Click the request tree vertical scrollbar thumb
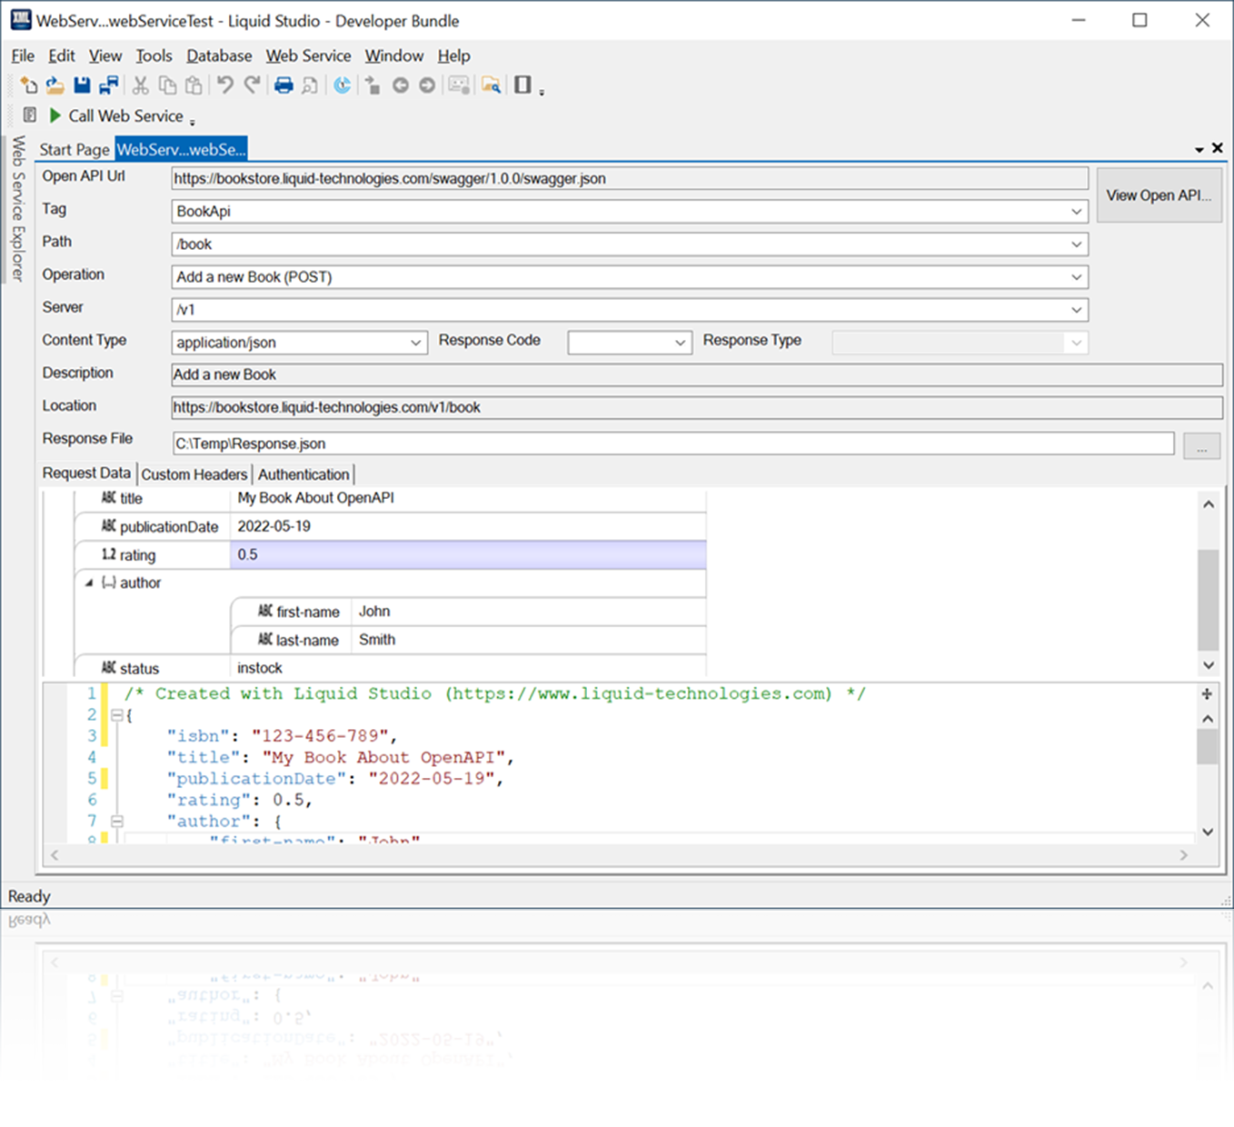This screenshot has height=1127, width=1234. (1208, 600)
